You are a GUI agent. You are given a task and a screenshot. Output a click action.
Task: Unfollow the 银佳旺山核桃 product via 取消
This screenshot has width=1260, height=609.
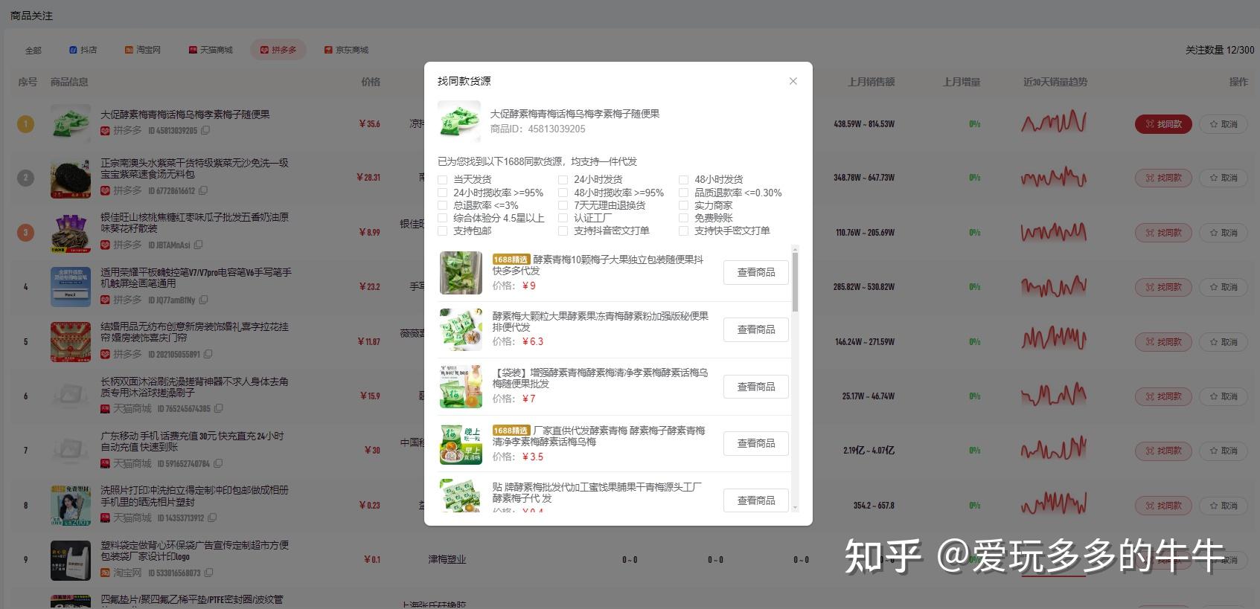1223,233
